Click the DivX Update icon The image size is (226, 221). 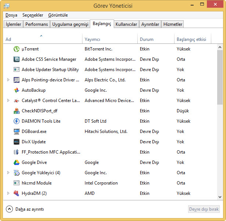point(17,142)
